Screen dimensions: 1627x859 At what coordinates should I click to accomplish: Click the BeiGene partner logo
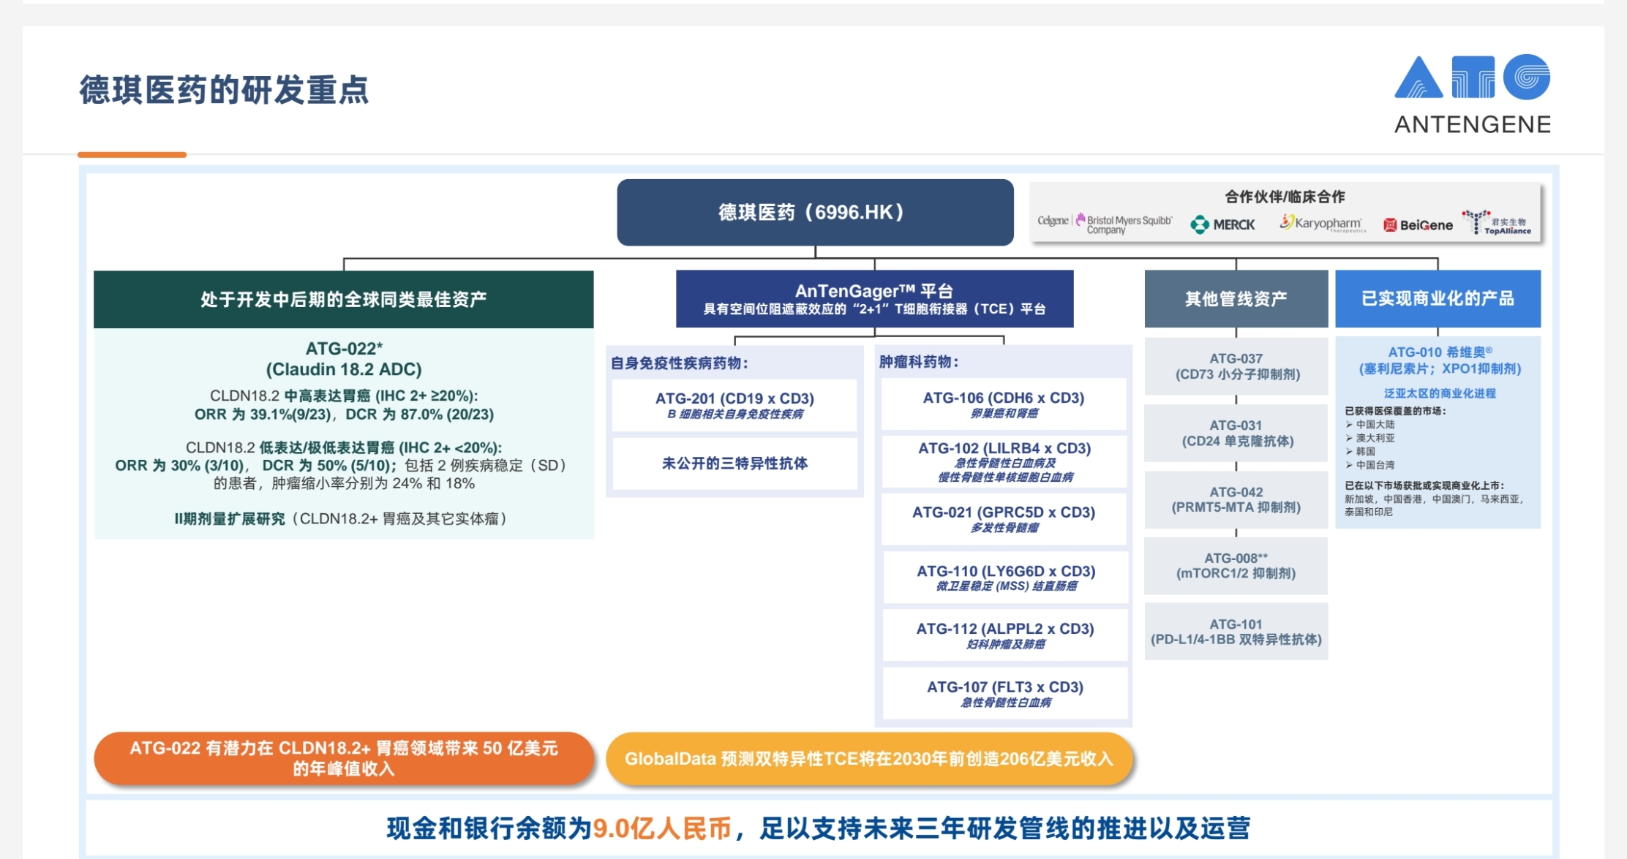[1418, 225]
